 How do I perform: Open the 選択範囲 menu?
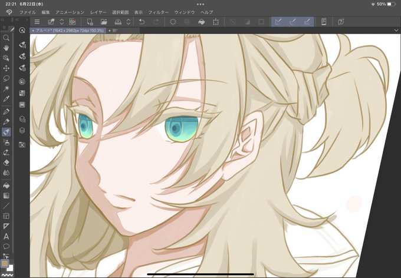click(120, 12)
